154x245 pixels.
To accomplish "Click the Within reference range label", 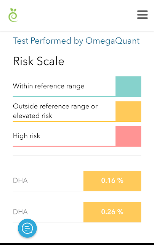I will pyautogui.click(x=48, y=86).
